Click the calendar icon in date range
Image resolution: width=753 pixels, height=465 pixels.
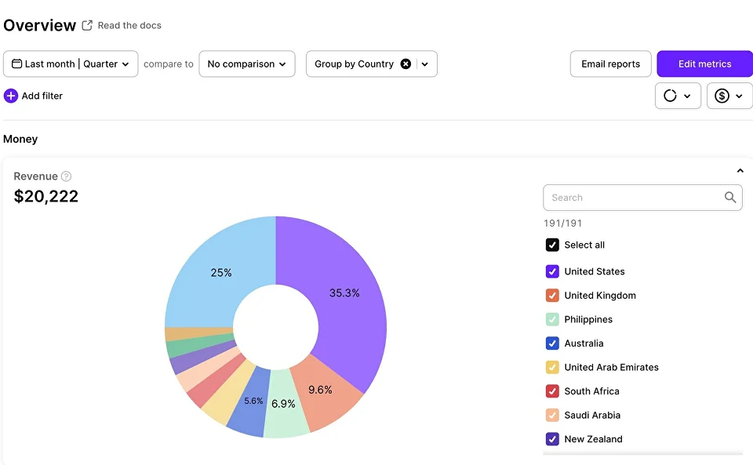[x=16, y=64]
